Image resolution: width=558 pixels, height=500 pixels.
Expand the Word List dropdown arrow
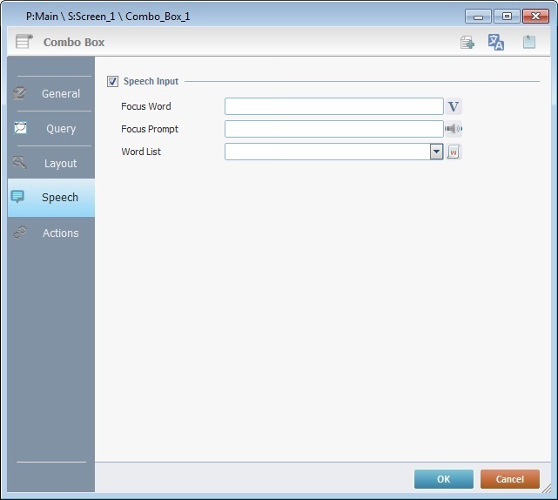click(437, 152)
